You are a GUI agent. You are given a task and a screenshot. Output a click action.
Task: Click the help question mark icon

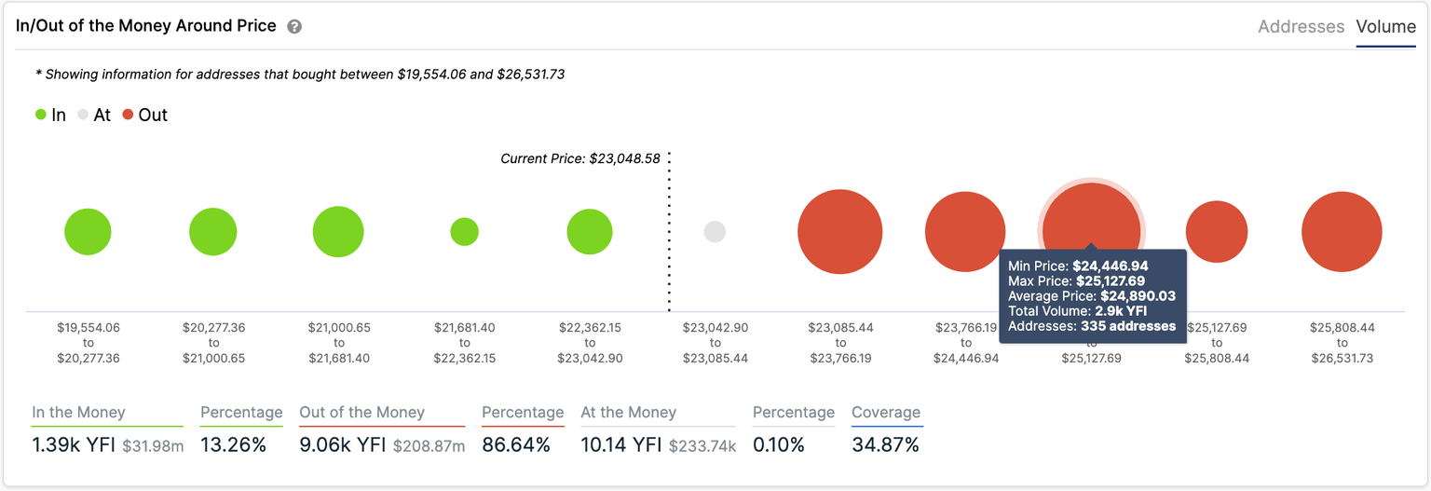pyautogui.click(x=294, y=27)
